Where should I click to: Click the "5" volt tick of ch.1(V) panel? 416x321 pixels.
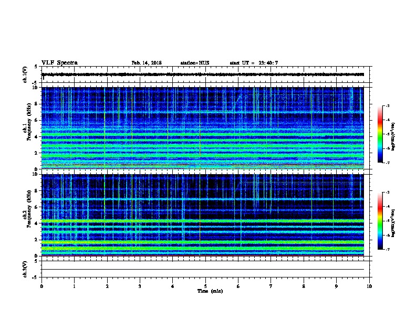click(36, 67)
